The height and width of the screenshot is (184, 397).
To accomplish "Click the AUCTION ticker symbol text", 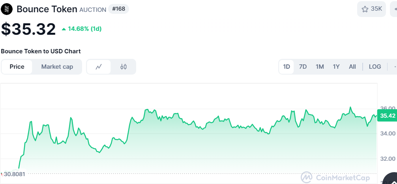I will point(93,10).
